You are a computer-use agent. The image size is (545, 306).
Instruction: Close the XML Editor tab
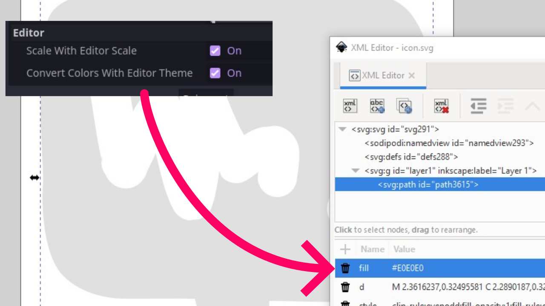tap(412, 75)
